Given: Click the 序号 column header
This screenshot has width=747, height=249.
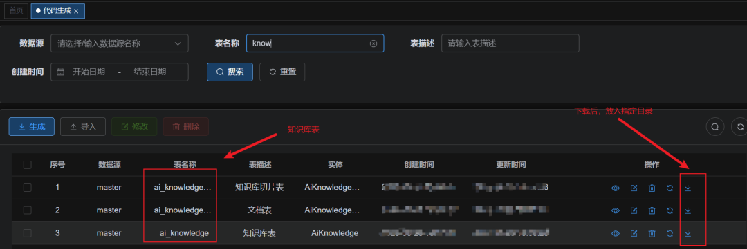Looking at the screenshot, I should [57, 165].
